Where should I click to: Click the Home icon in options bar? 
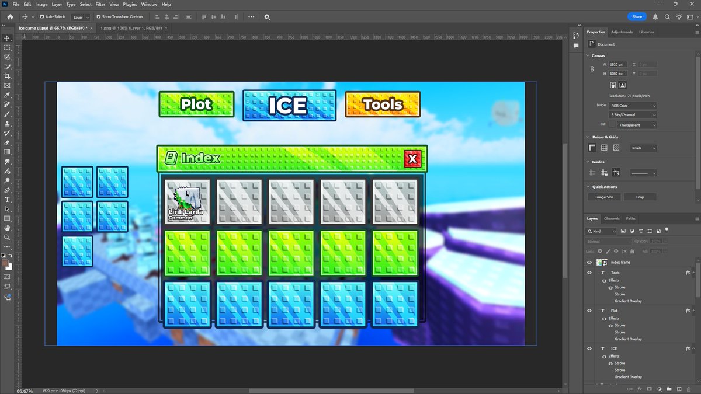(x=10, y=17)
